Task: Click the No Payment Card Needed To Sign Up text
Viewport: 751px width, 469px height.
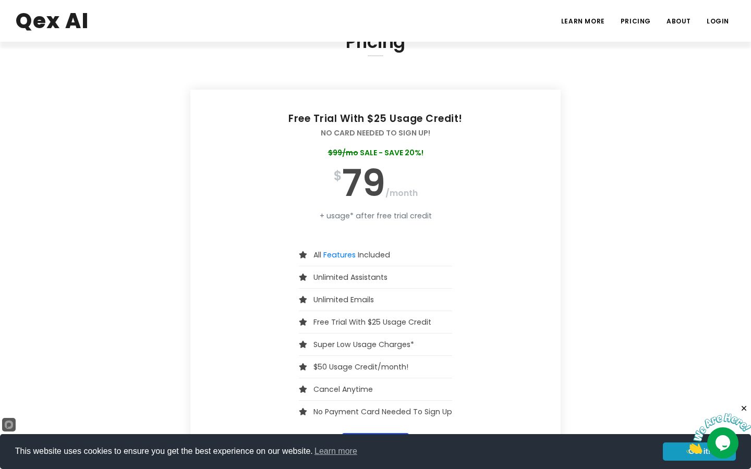Action: point(383,412)
